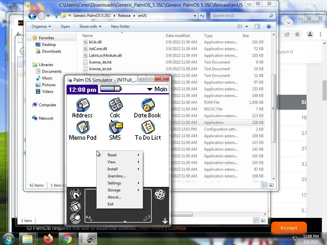This screenshot has width=327, height=245.
Task: Click the Search enUS field
Action: click(x=243, y=16)
